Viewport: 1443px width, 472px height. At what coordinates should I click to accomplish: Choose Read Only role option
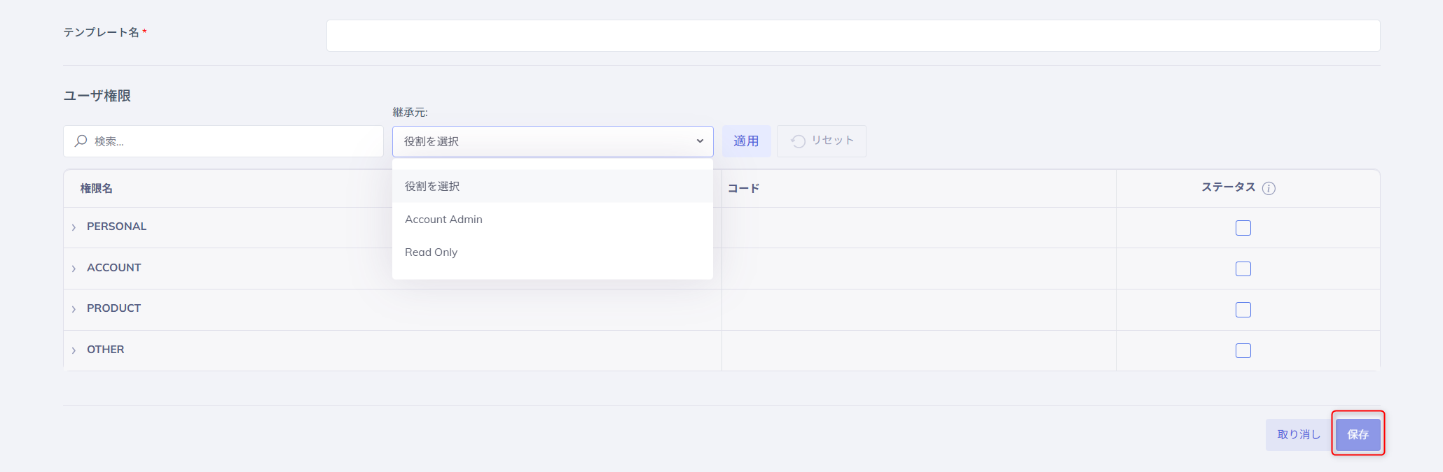coord(431,252)
